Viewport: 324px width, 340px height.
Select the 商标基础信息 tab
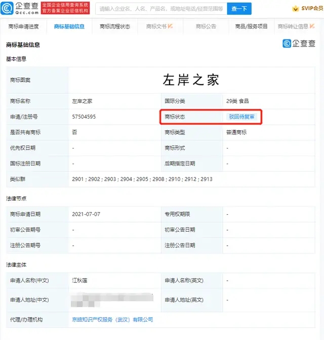pos(69,26)
